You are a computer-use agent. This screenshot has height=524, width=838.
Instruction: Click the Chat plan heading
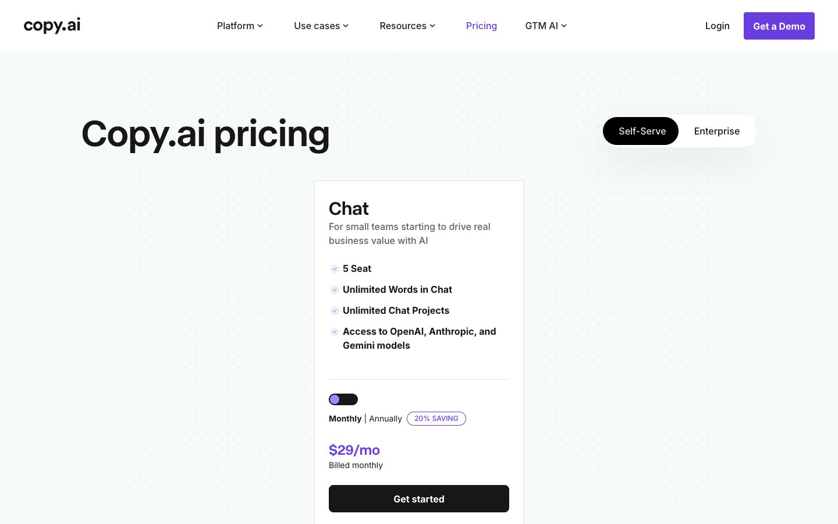coord(349,208)
